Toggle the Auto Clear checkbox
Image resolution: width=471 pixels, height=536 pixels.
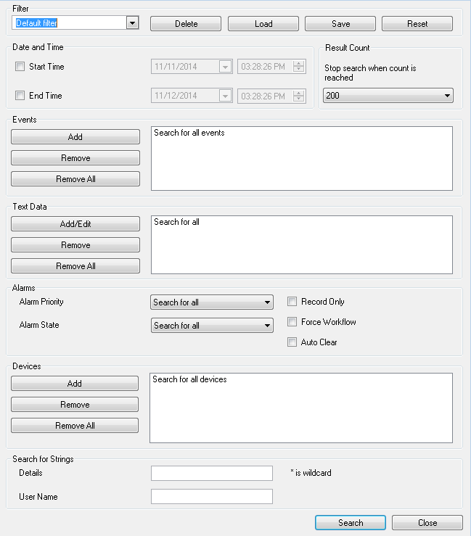[292, 342]
